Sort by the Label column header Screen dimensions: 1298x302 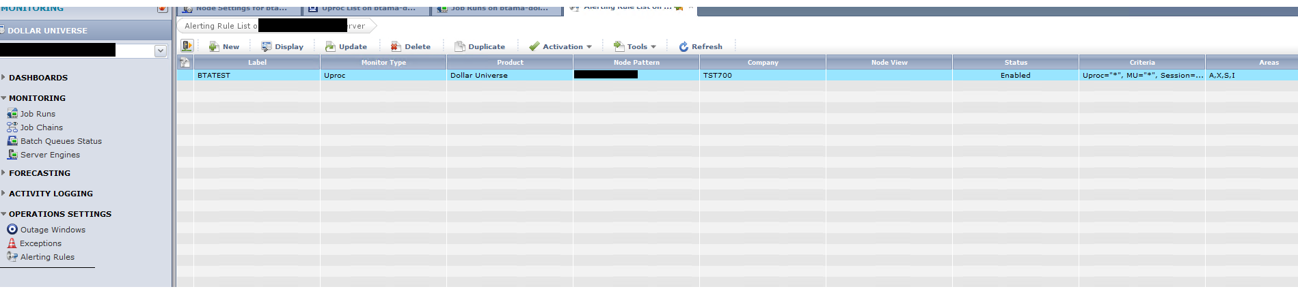point(257,62)
